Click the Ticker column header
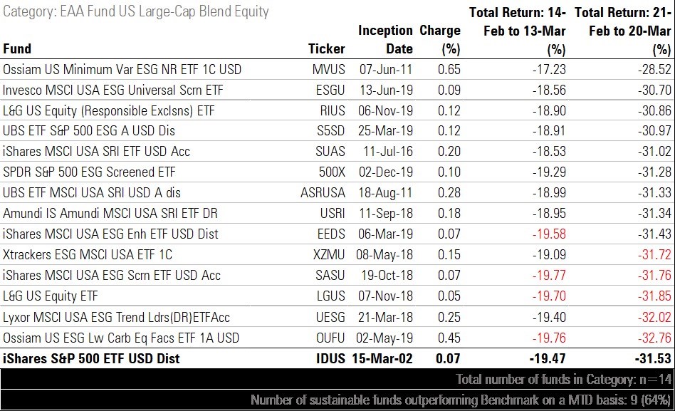Viewport: 675px width, 411px height. (326, 49)
